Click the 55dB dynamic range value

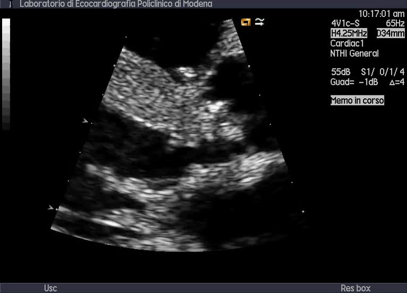(x=341, y=72)
